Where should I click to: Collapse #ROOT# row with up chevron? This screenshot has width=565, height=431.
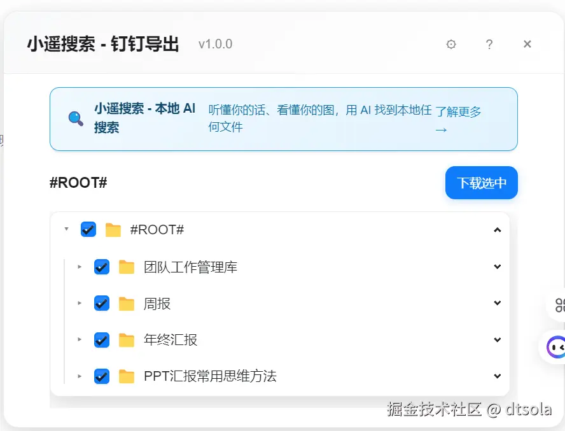pos(498,230)
